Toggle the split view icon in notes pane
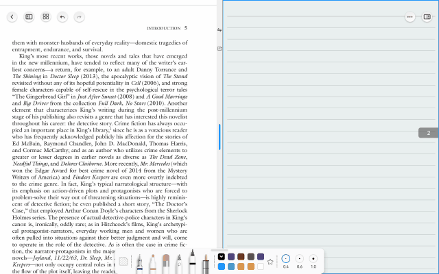The image size is (439, 274). [427, 17]
